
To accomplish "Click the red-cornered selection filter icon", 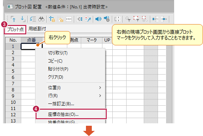I will click(x=136, y=19).
